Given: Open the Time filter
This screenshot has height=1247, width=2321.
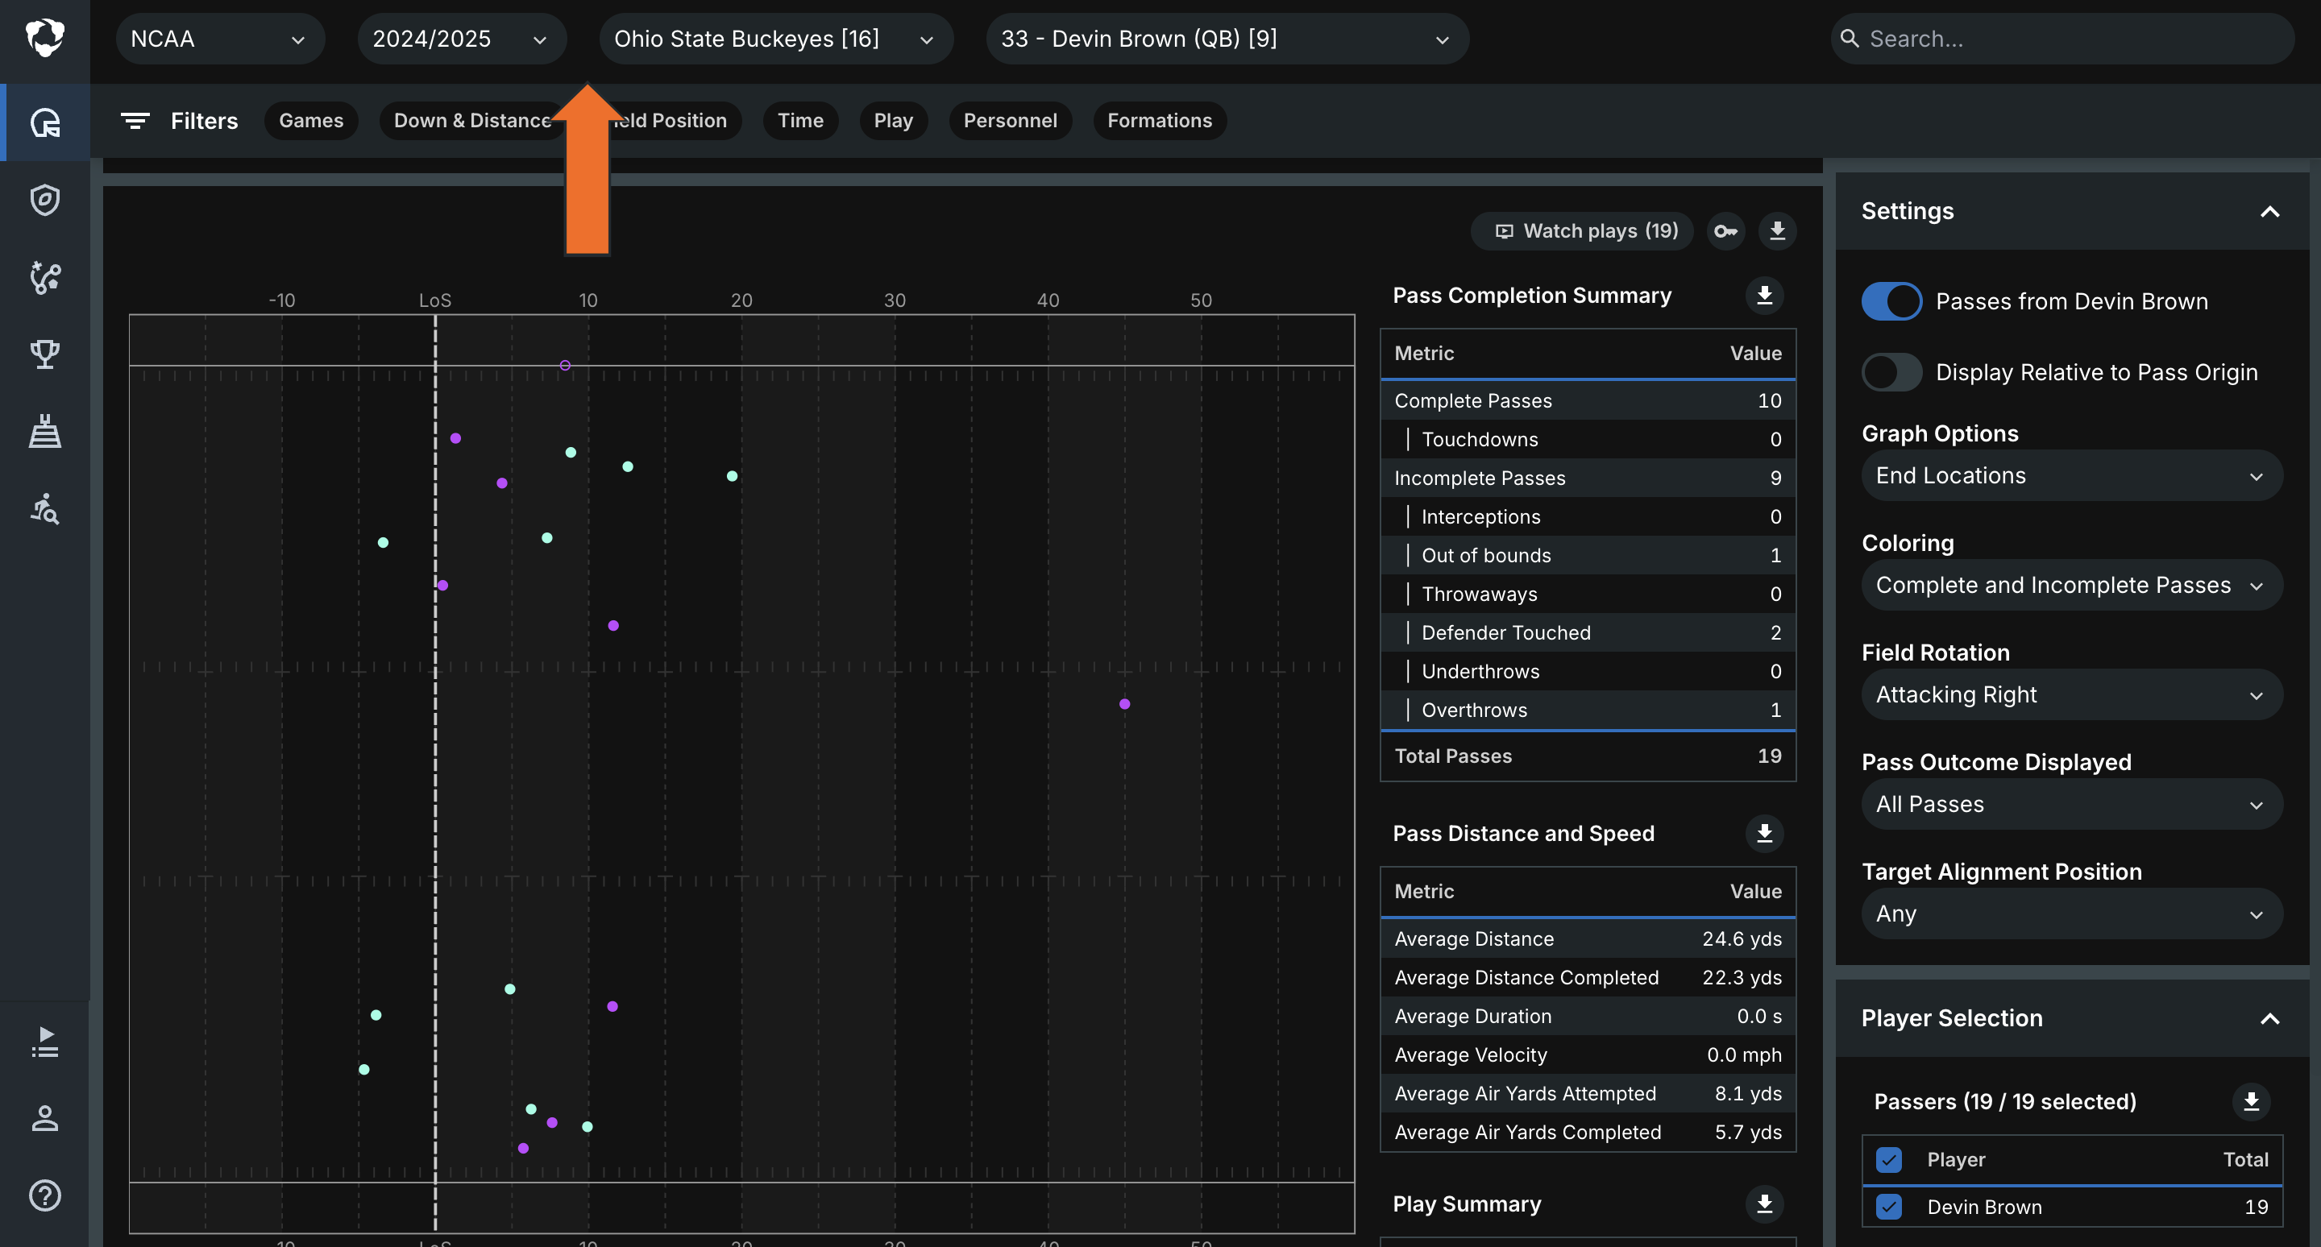Looking at the screenshot, I should tap(800, 121).
